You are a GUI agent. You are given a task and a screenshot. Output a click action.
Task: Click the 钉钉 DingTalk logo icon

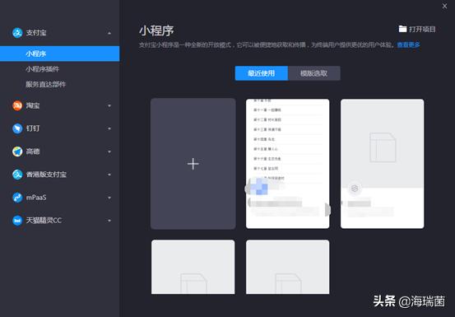click(17, 128)
